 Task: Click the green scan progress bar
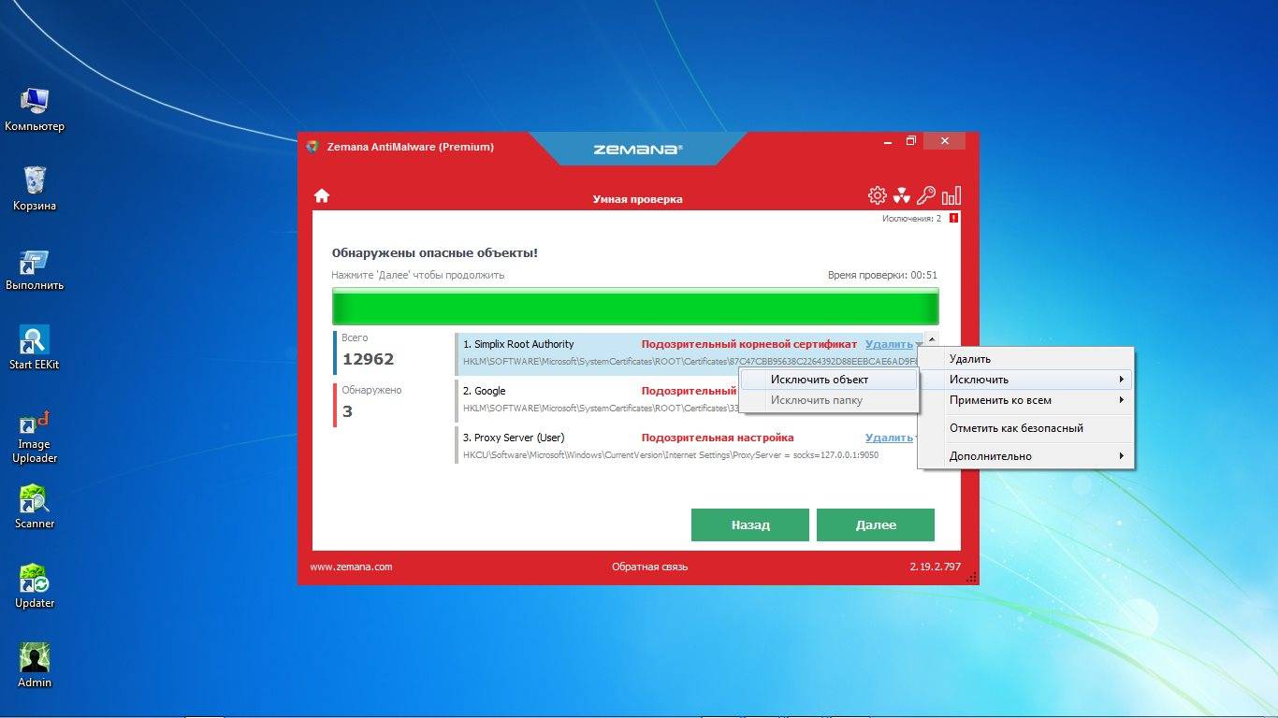click(635, 307)
